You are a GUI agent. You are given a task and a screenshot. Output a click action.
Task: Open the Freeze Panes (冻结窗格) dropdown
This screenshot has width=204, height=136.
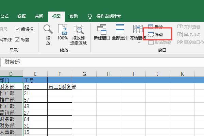coord(138,34)
